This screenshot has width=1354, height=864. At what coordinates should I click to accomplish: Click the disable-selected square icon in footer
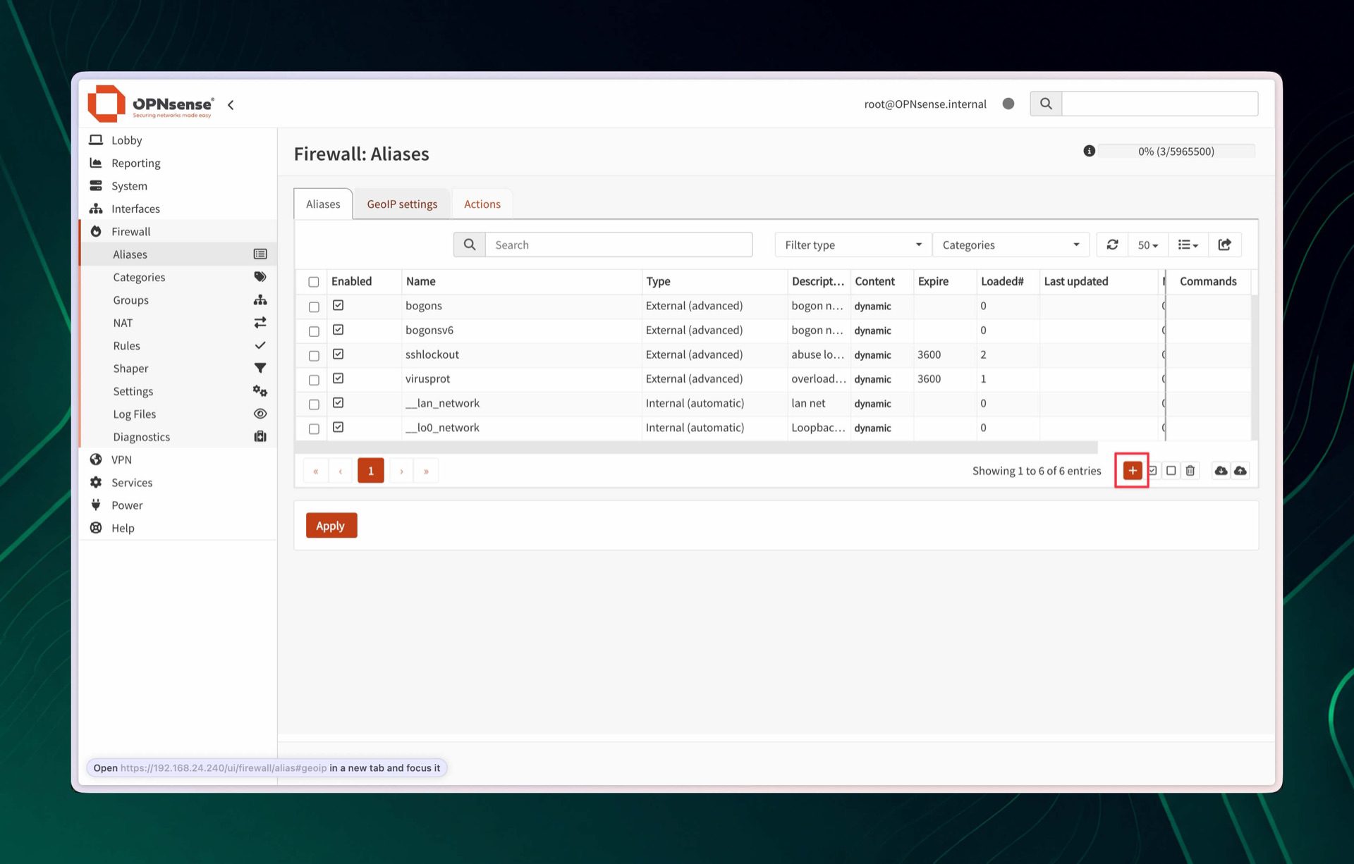tap(1171, 471)
